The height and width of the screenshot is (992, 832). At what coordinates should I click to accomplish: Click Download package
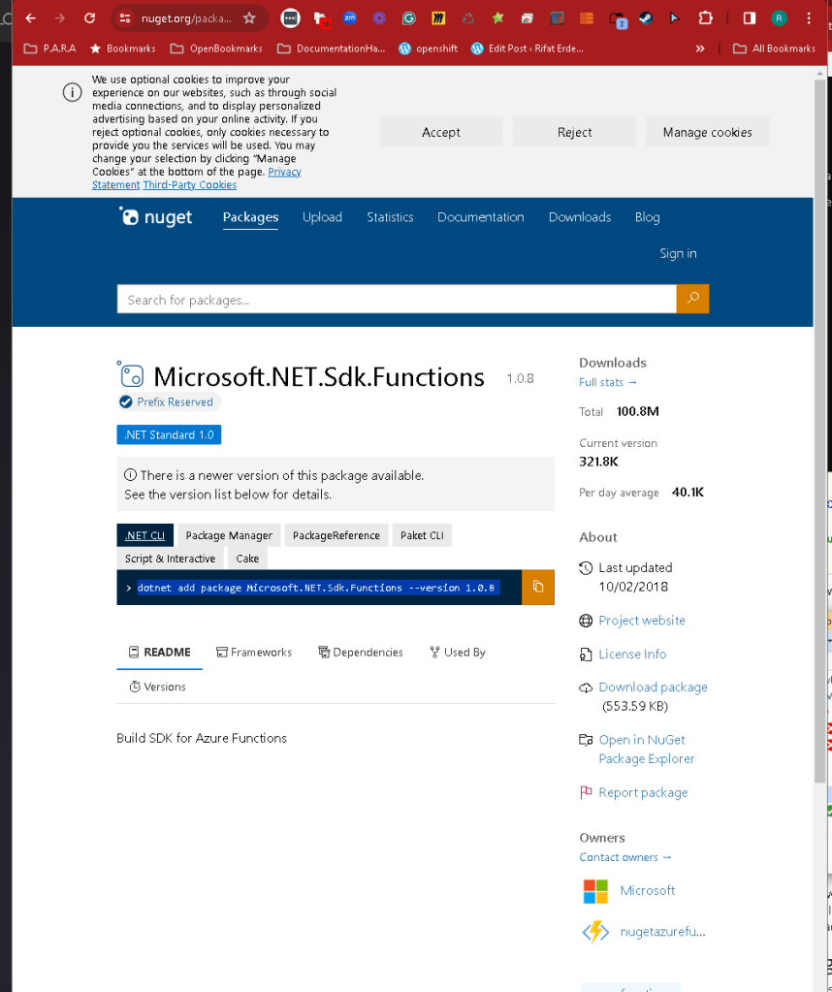[653, 687]
